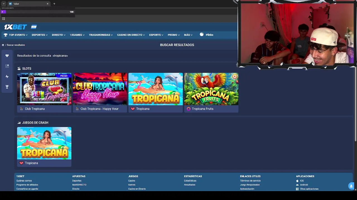Open the live chat support bubble

pos(351,186)
